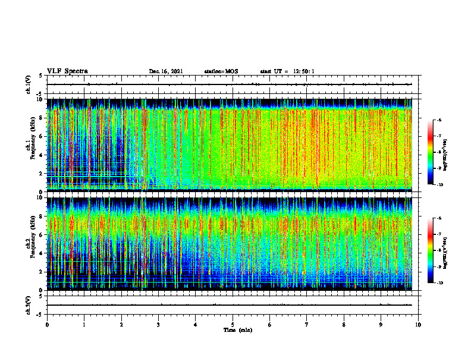Click the ch.1 frequency tick label "8"
The width and height of the screenshot is (471, 364).
(42, 118)
